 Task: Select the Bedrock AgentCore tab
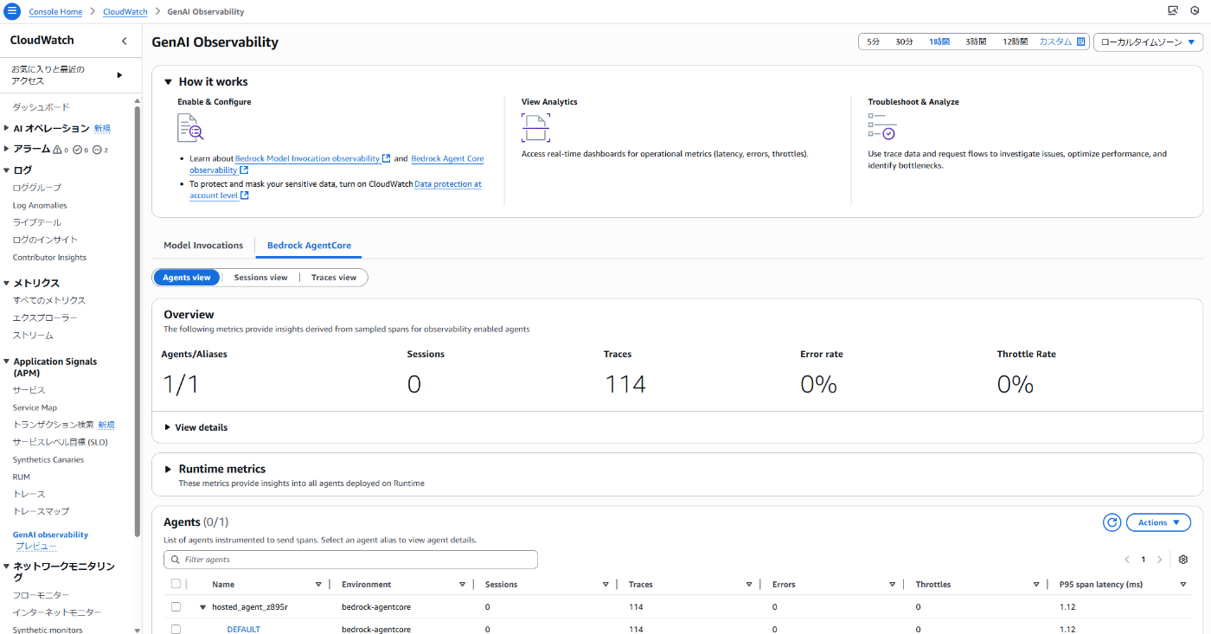coord(309,246)
